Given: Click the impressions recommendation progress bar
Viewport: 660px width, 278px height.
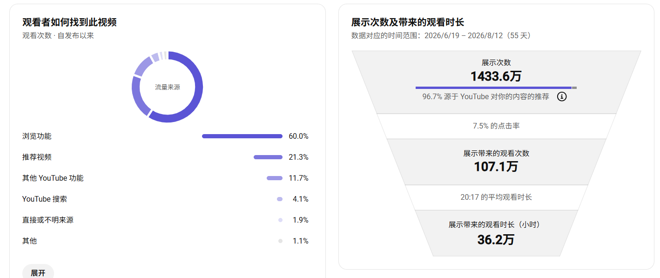Looking at the screenshot, I should click(496, 88).
